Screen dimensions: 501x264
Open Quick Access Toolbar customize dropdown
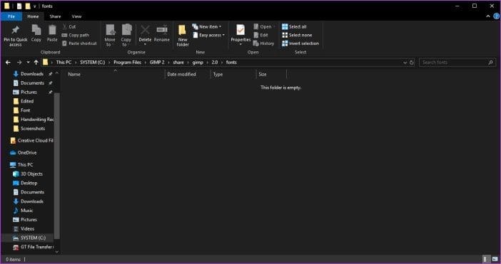click(34, 6)
